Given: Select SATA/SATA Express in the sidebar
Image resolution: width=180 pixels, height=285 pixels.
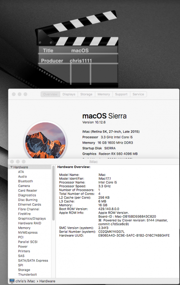Looking at the screenshot, I should [x=33, y=260].
